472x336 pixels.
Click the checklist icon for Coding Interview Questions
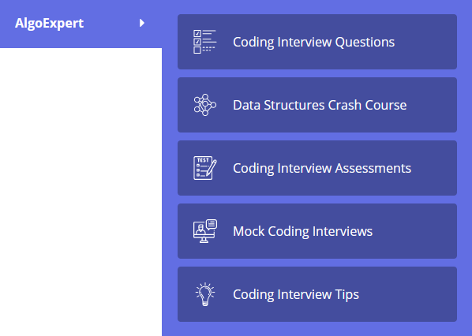204,42
